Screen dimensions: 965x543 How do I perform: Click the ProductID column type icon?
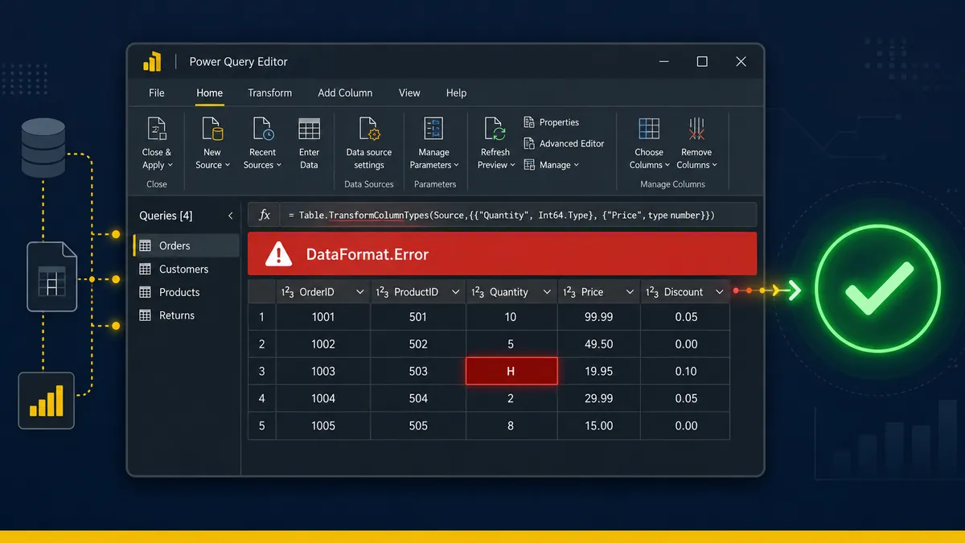pyautogui.click(x=382, y=292)
